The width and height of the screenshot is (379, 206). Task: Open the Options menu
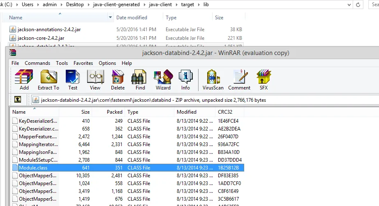pos(107,63)
